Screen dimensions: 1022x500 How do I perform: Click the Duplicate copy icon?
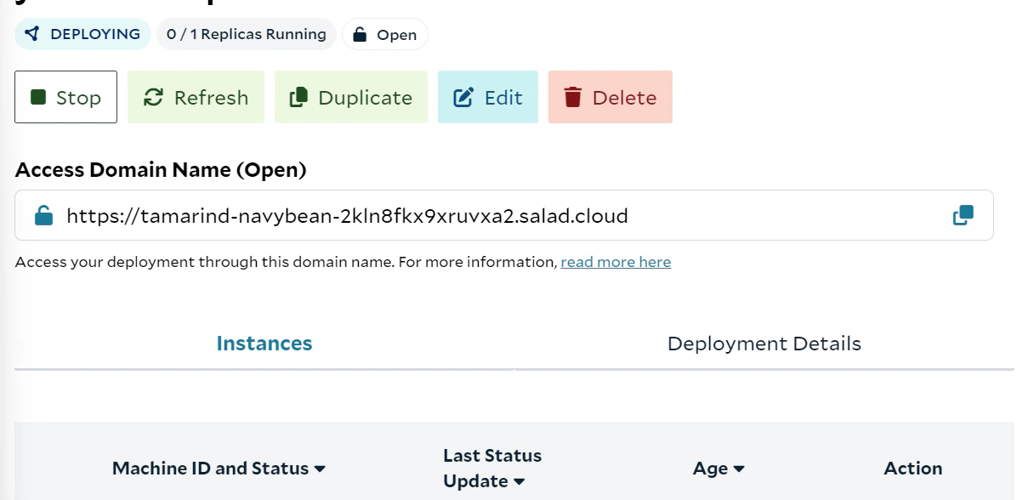[298, 97]
